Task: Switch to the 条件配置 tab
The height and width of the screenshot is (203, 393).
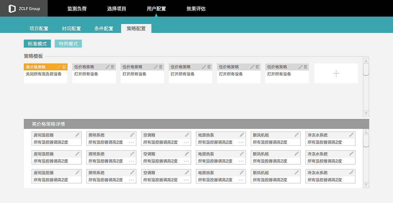Action: coord(104,29)
